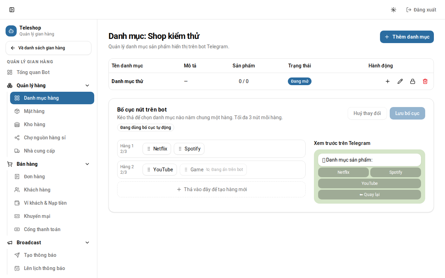Collapse the Bán hàng section chevron

coord(87,164)
